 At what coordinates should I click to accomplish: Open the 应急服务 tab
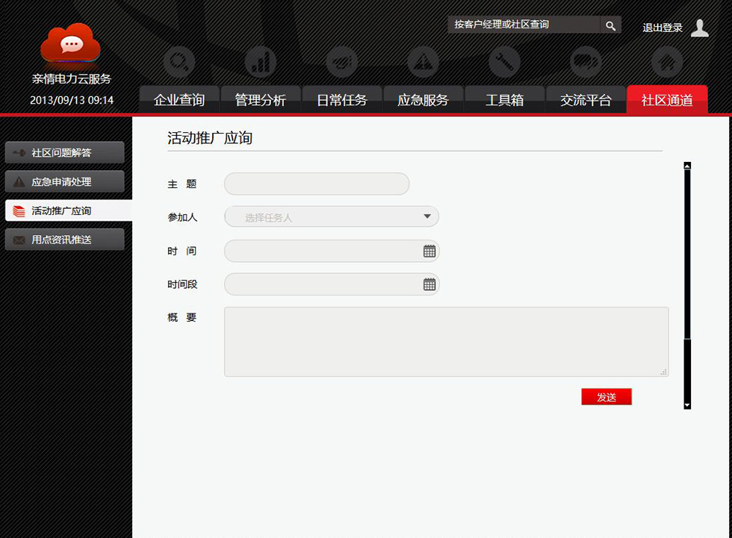click(x=423, y=99)
